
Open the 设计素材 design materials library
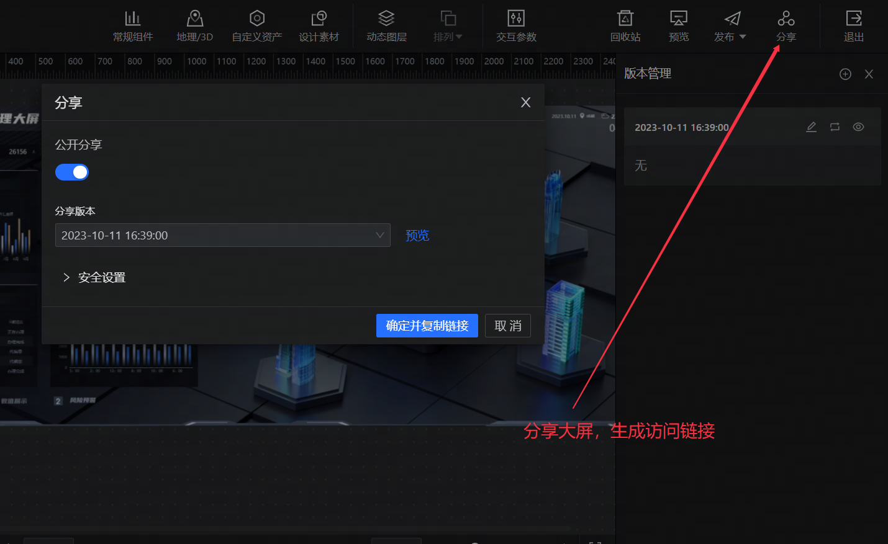[319, 25]
